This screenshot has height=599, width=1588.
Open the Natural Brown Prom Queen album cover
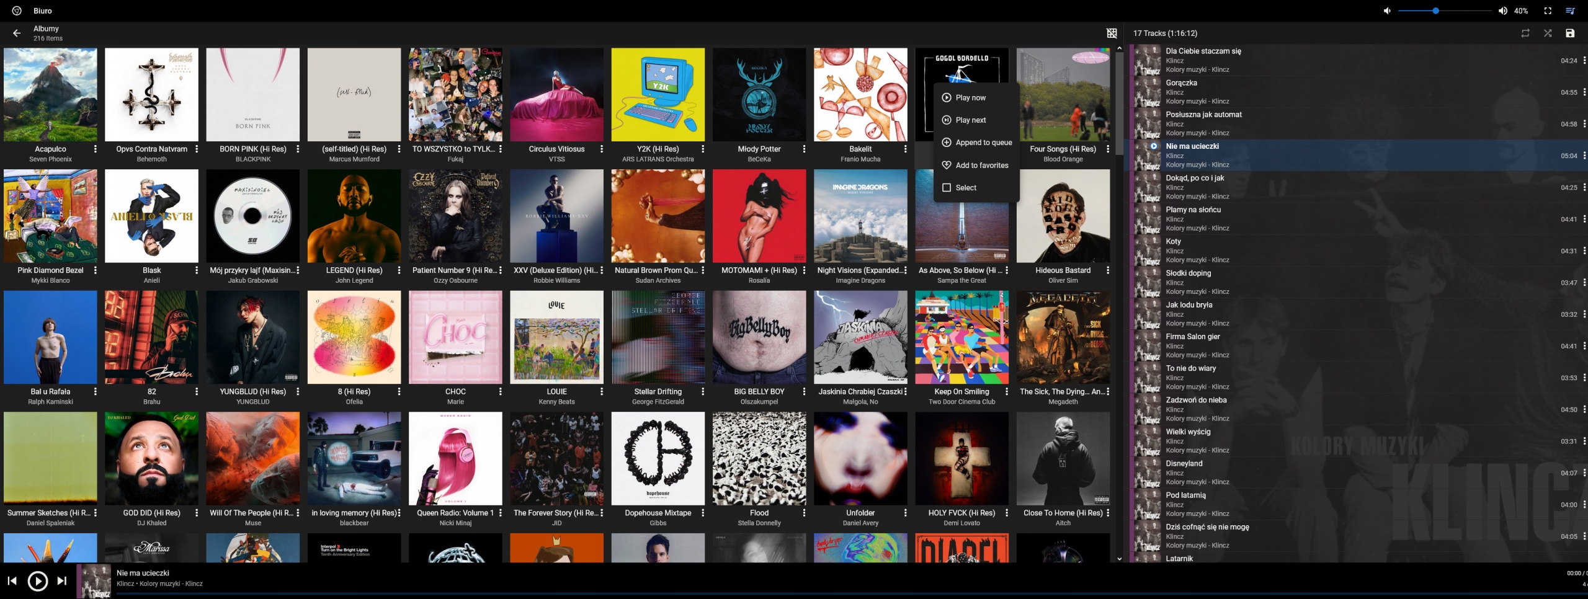point(658,216)
